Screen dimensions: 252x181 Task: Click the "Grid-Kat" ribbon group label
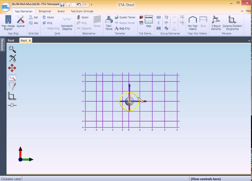click(x=33, y=33)
